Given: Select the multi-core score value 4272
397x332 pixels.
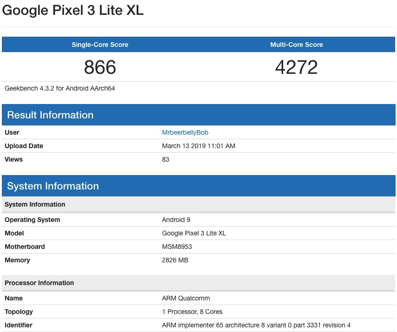Looking at the screenshot, I should coord(297,67).
